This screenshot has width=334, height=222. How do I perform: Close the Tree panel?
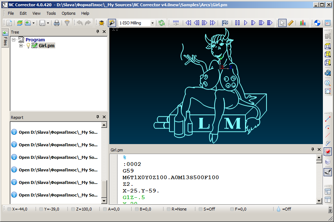[104, 32]
